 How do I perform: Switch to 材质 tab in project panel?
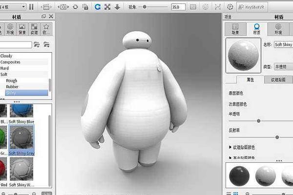(256, 29)
